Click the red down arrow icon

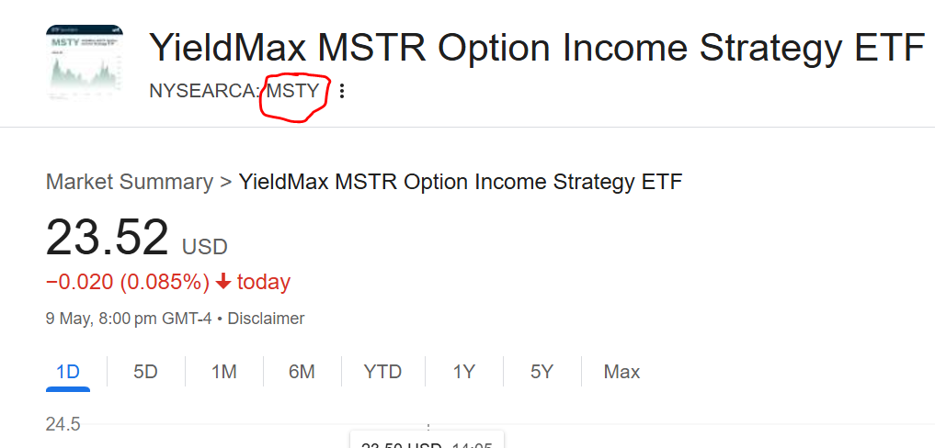(x=223, y=282)
